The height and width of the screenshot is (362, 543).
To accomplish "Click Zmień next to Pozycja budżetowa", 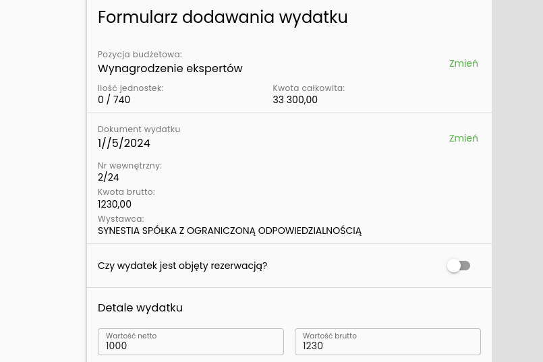I will 463,63.
